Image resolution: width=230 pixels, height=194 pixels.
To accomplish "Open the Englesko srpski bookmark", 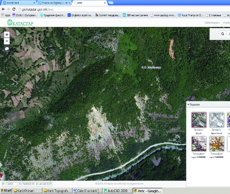I will pos(80,15).
